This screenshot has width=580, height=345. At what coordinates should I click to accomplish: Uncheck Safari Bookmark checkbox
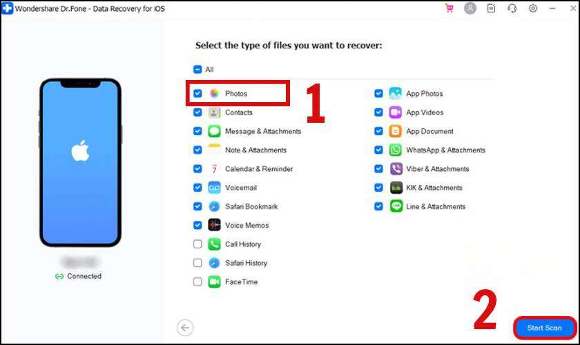click(x=197, y=206)
